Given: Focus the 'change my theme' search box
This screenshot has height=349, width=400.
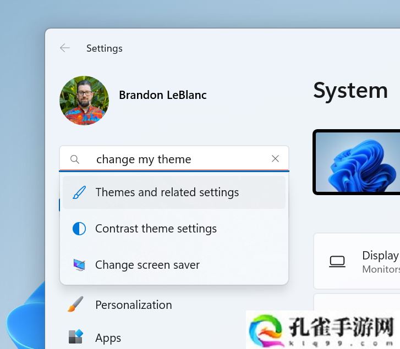Looking at the screenshot, I should coord(174,159).
